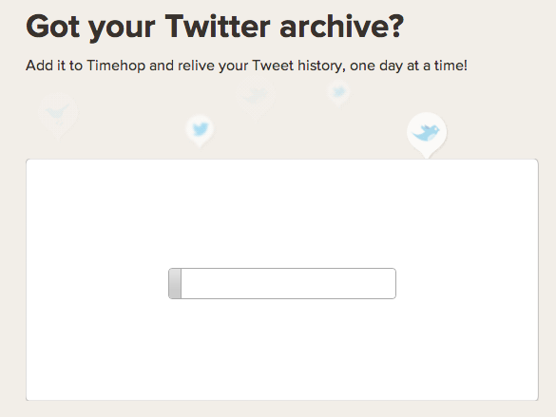Click the tiny faded bird bubble near top right
The height and width of the screenshot is (417, 556).
point(338,92)
